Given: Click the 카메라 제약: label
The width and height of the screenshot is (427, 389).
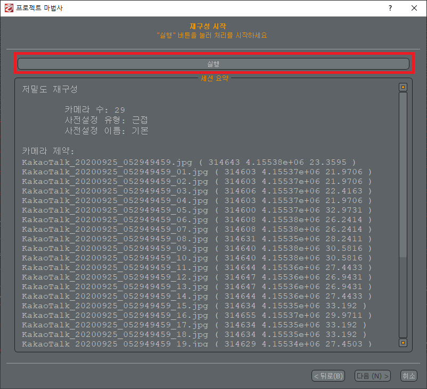Looking at the screenshot, I should point(48,151).
